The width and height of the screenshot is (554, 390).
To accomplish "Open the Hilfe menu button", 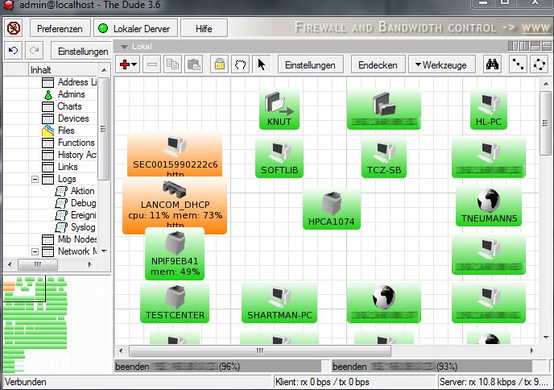I will [204, 28].
